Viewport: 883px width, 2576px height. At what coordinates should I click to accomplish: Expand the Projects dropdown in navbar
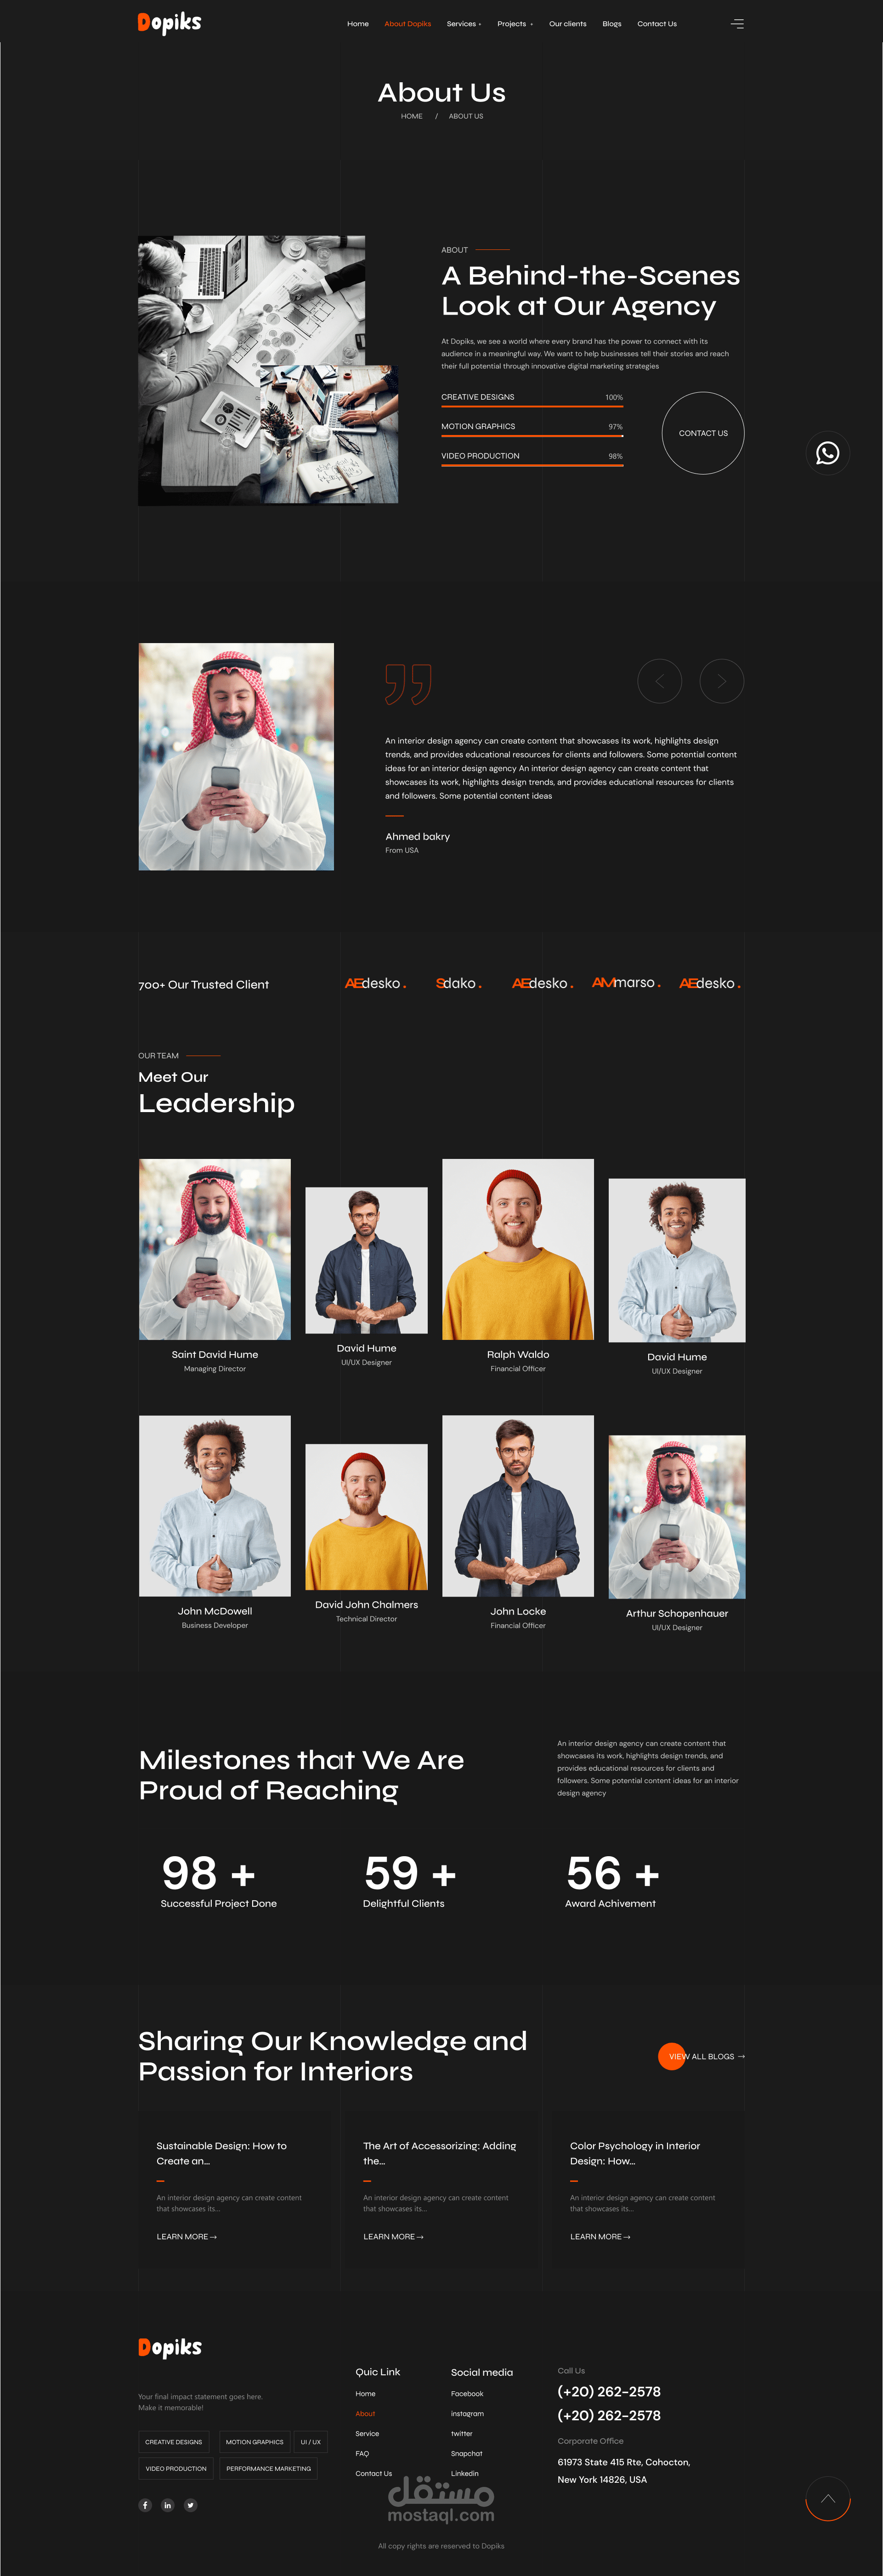[515, 24]
